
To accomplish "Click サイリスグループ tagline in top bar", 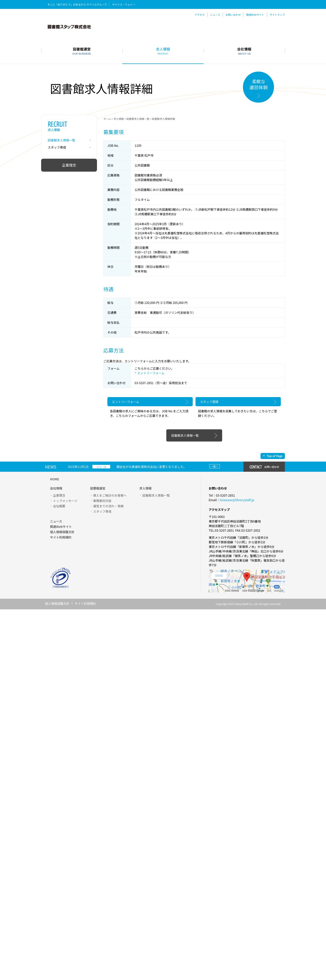I will coord(77,5).
